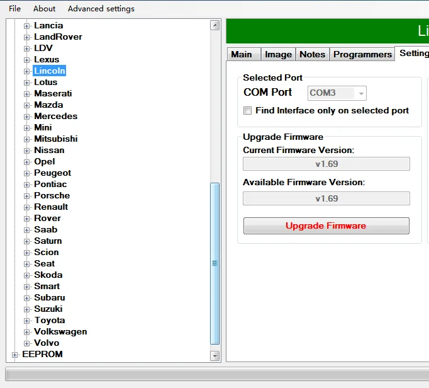Click the Upgrade Firmware button
This screenshot has width=429, height=388.
[x=326, y=225]
